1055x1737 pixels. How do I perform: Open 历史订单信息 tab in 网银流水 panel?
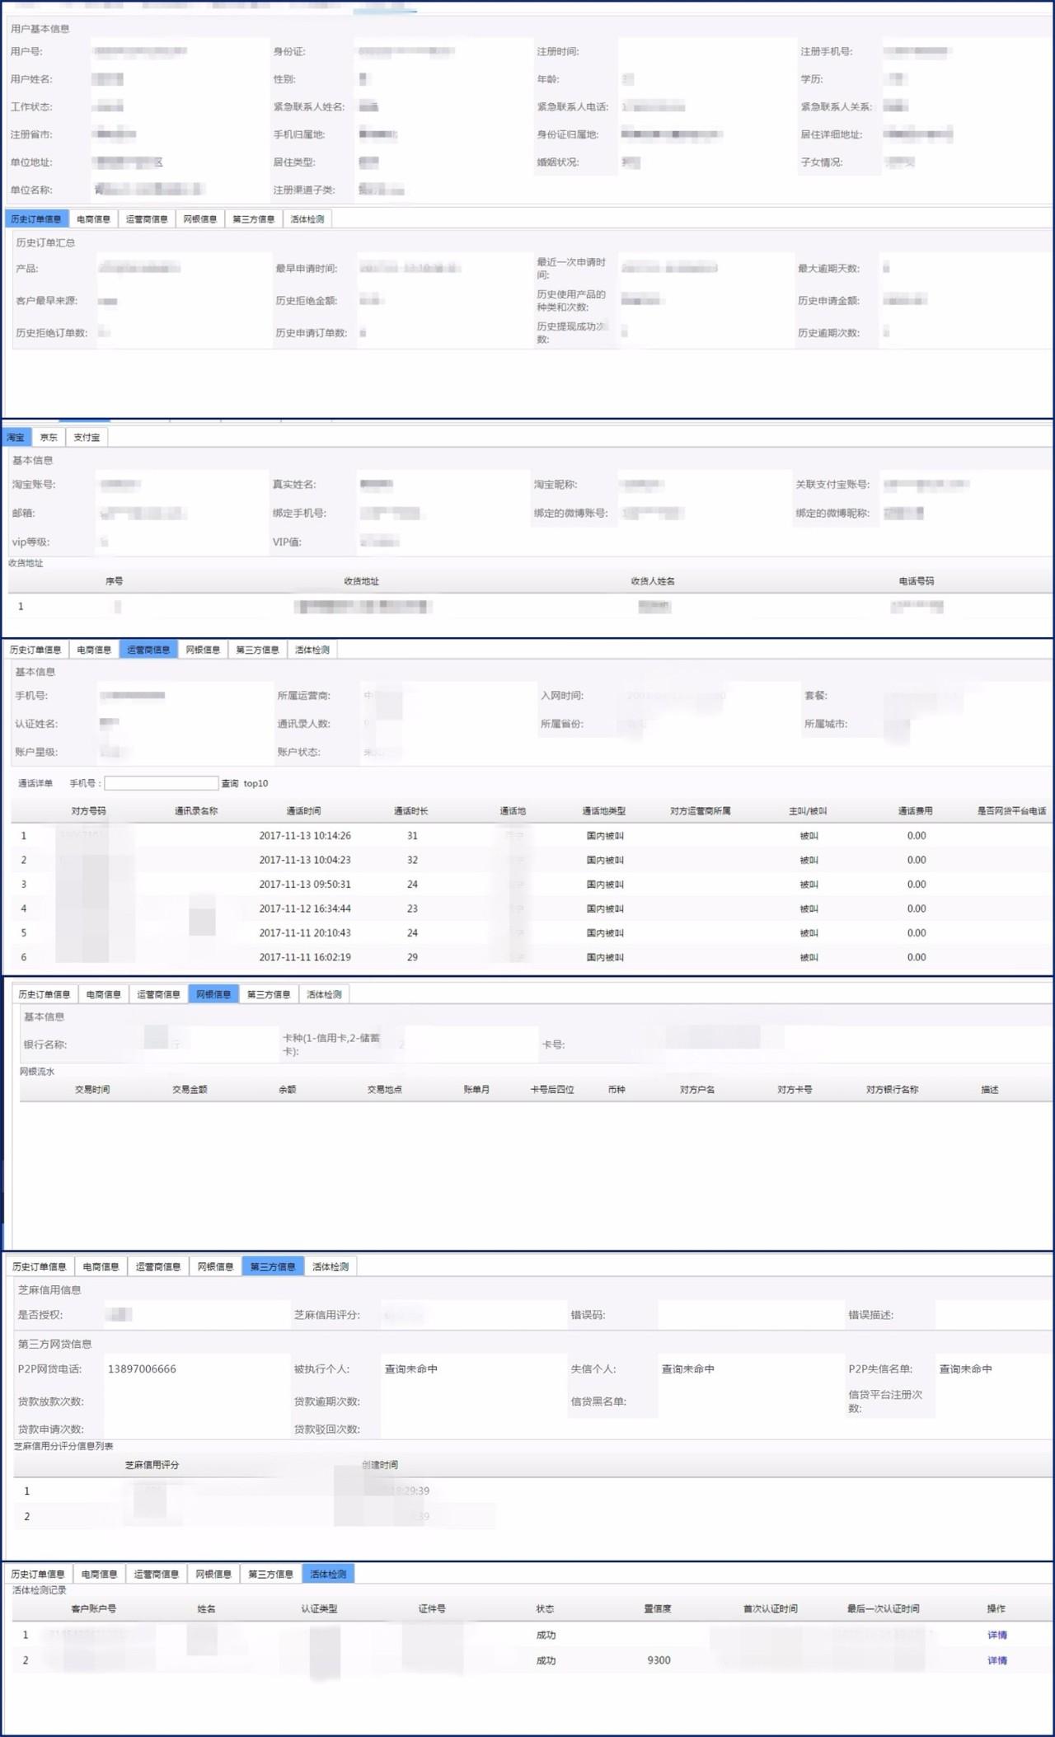click(45, 994)
